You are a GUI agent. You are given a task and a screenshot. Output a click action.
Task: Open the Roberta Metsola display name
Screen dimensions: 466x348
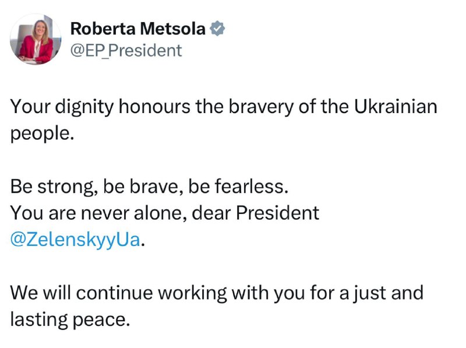click(138, 29)
